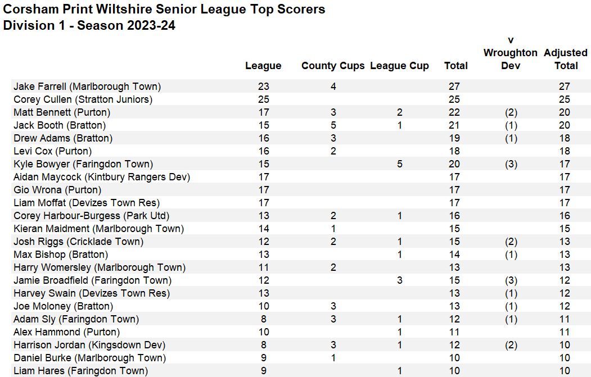The height and width of the screenshot is (377, 591).
Task: Select Jake Farrell's League goals value 23
Action: coord(263,87)
